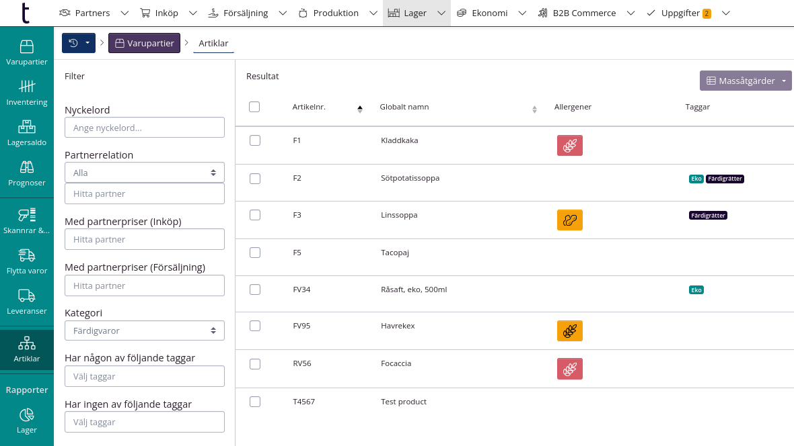Expand the Partnerrelation dropdown
The height and width of the screenshot is (446, 794).
(144, 173)
